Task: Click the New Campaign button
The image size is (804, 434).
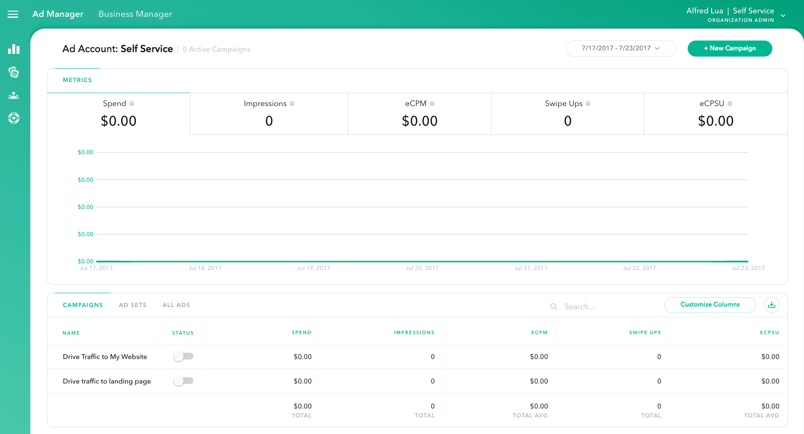Action: [730, 48]
